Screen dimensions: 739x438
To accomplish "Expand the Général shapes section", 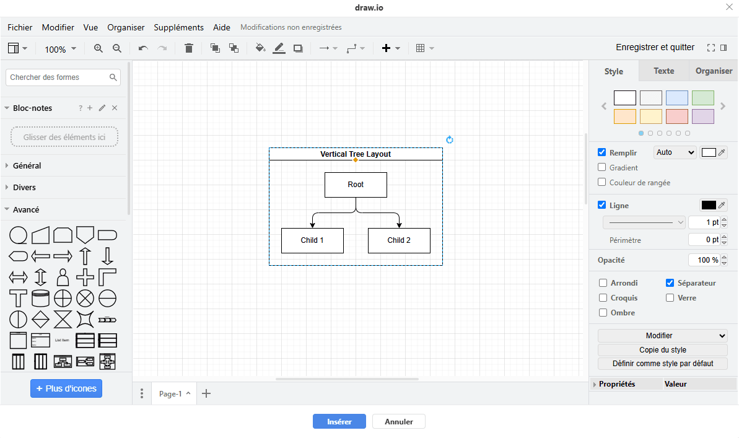I will 27,165.
